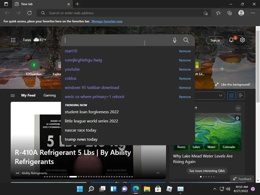The image size is (260, 195).
Task: Remove windows 95 taskbar download entry
Action: point(185,88)
